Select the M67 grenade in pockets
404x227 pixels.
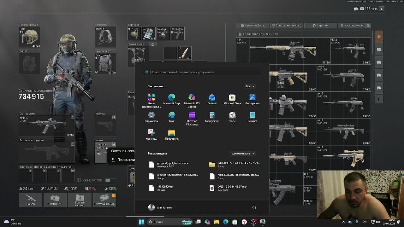134,33
